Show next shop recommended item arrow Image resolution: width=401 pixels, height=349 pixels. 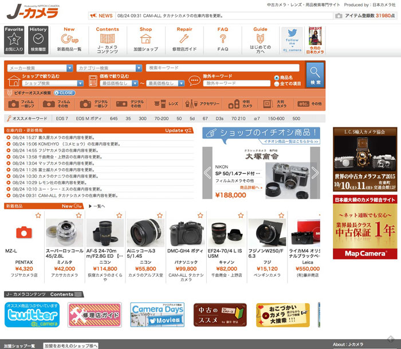coord(315,173)
